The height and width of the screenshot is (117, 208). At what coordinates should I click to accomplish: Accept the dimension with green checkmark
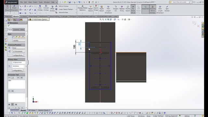9,26
